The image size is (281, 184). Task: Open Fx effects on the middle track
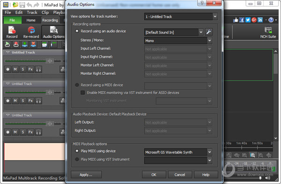click(x=30, y=101)
